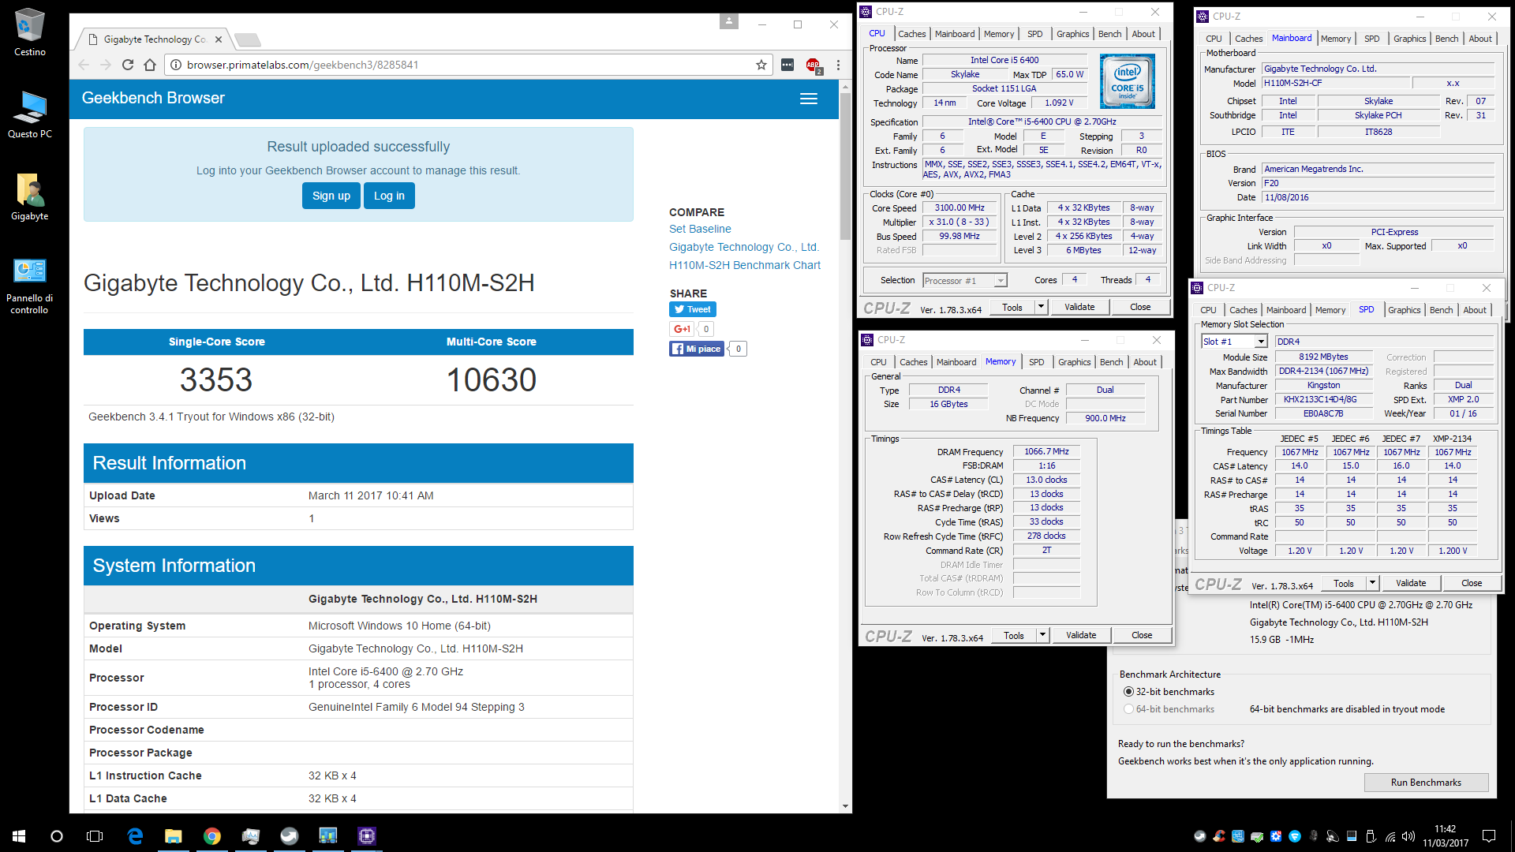
Task: Open Graphics tab in CPU-Z Mainboard window
Action: (1409, 39)
